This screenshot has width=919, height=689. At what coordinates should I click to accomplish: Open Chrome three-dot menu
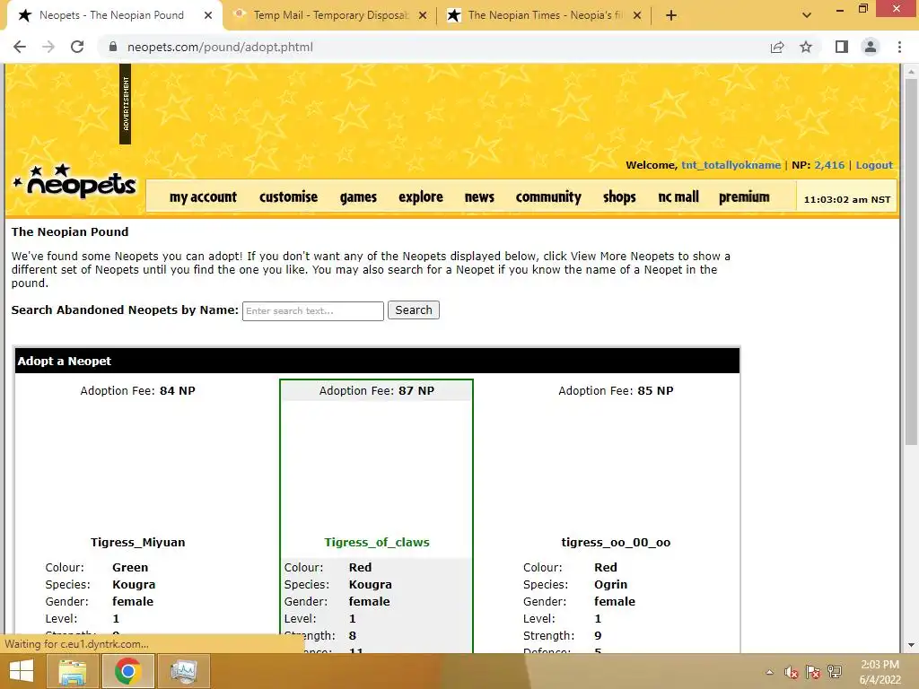click(x=899, y=47)
